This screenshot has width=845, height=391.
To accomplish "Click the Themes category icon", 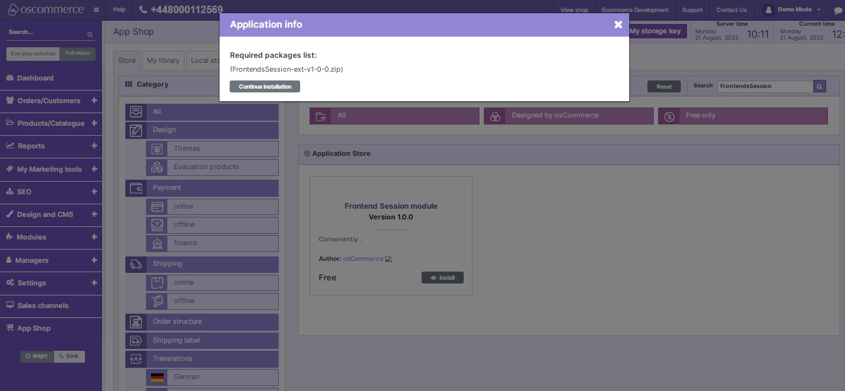I will pyautogui.click(x=157, y=149).
